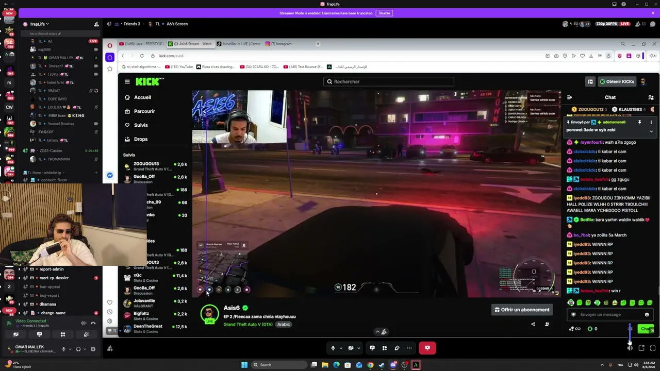The image size is (660, 371).
Task: Enter full screen for the stream
Action: point(653,348)
